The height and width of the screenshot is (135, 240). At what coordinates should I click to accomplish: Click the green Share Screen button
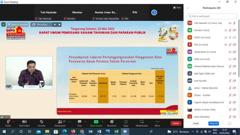click(x=96, y=123)
